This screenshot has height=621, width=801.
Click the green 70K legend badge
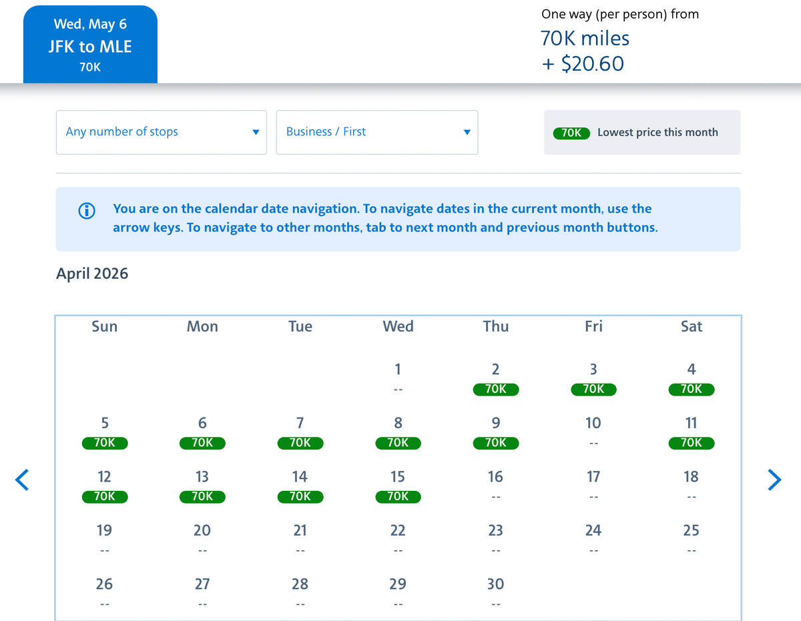(x=571, y=133)
